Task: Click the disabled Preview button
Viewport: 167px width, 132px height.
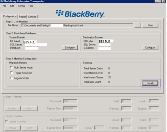Action: 12,108
